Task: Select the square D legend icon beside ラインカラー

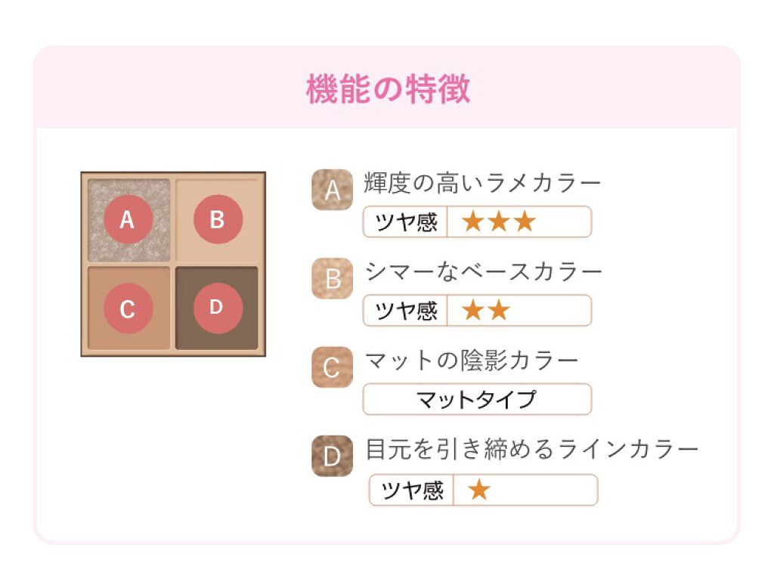Action: click(333, 456)
